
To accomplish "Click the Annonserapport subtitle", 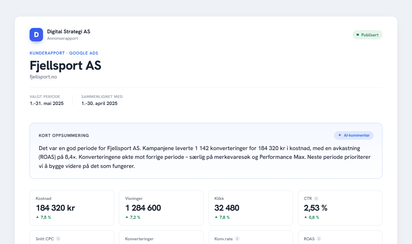I will [x=63, y=38].
